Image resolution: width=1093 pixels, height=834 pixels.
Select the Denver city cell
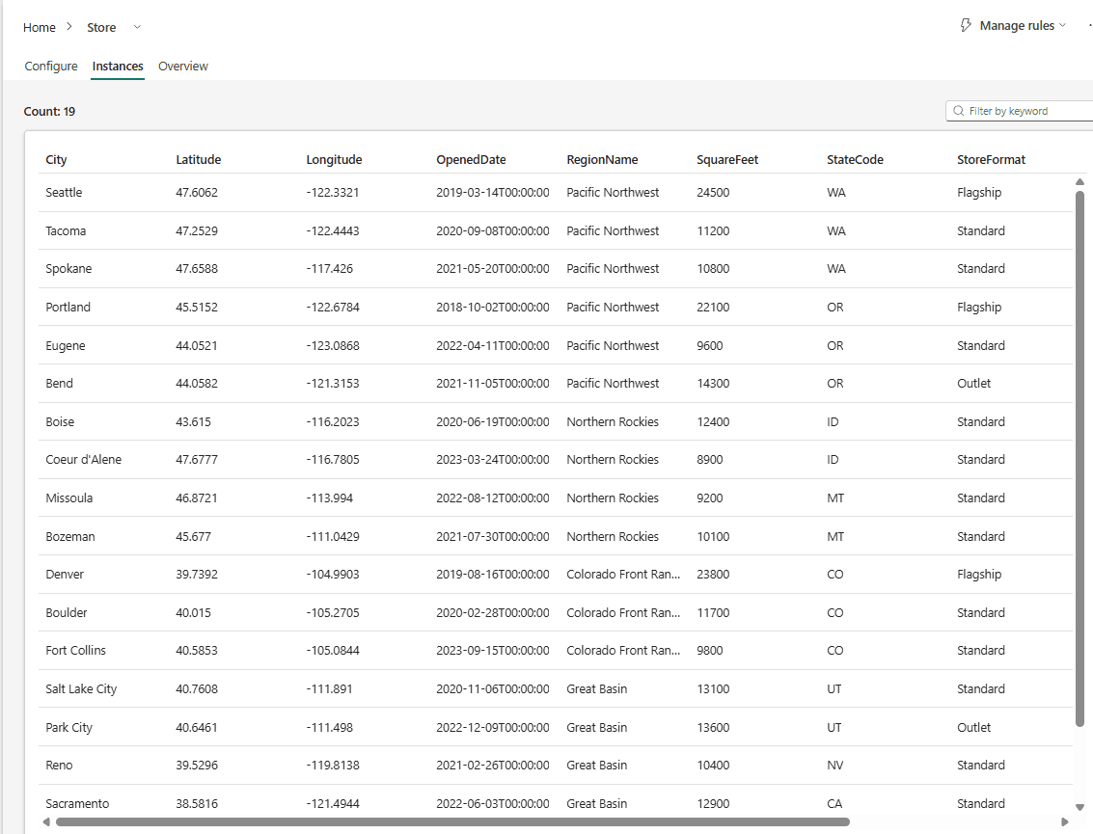coord(65,574)
